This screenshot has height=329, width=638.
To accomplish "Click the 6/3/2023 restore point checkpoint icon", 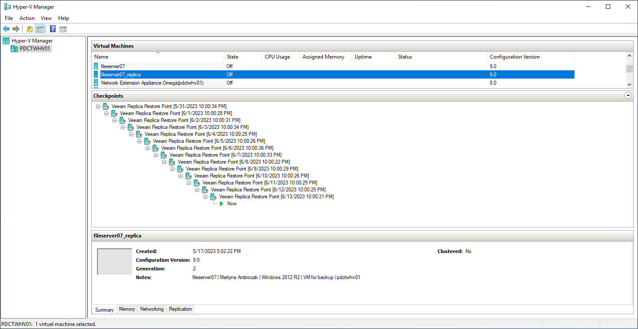I will (x=130, y=127).
